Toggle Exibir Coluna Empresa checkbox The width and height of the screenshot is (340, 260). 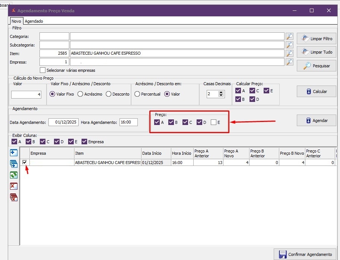click(85, 141)
